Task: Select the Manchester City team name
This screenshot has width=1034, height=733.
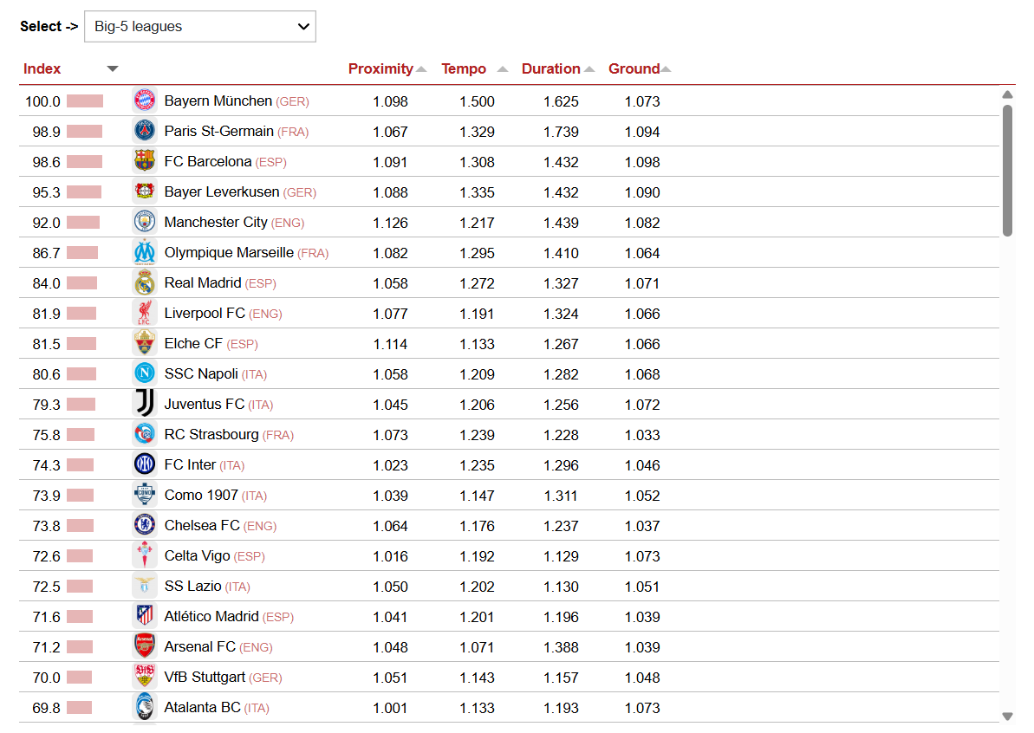Action: tap(216, 222)
